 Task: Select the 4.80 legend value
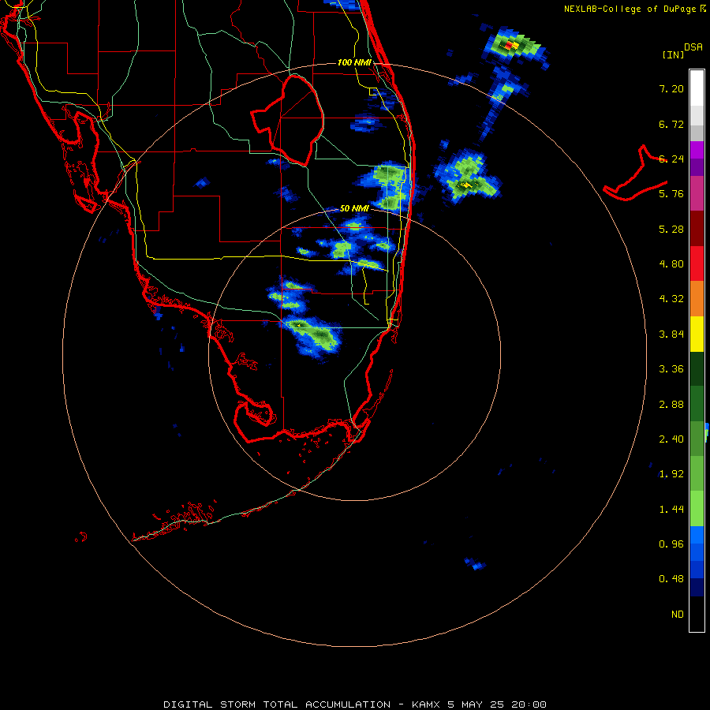(x=671, y=264)
